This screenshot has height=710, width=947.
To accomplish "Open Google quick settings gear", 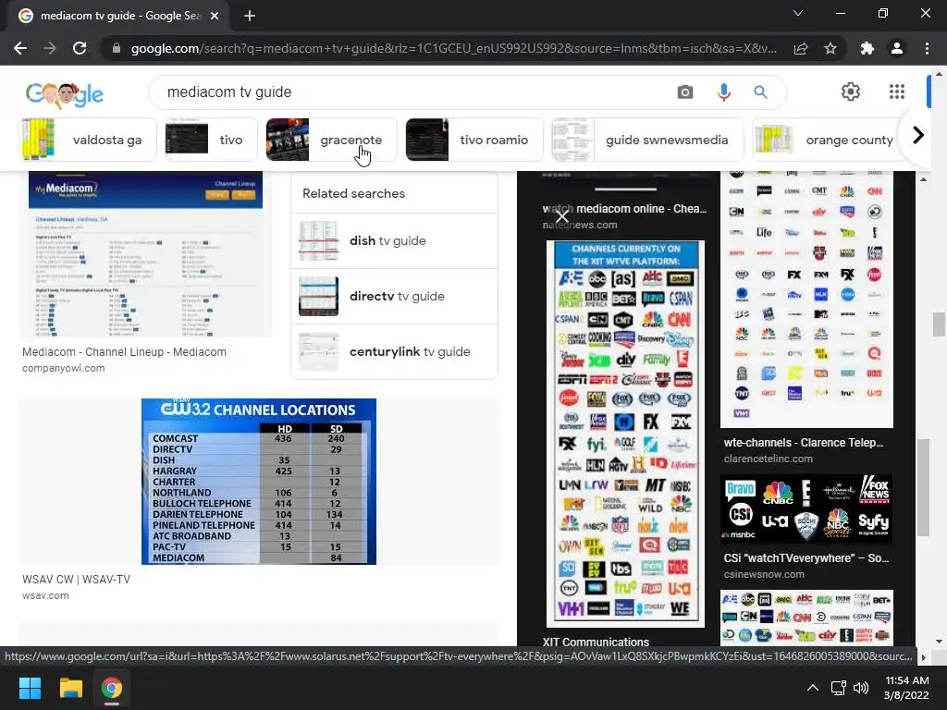I will [x=851, y=92].
